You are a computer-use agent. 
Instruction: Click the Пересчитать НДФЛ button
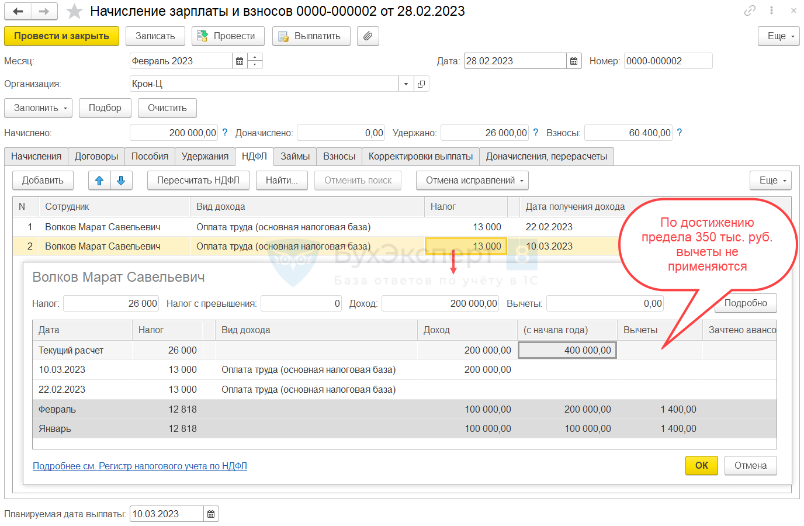tap(198, 181)
